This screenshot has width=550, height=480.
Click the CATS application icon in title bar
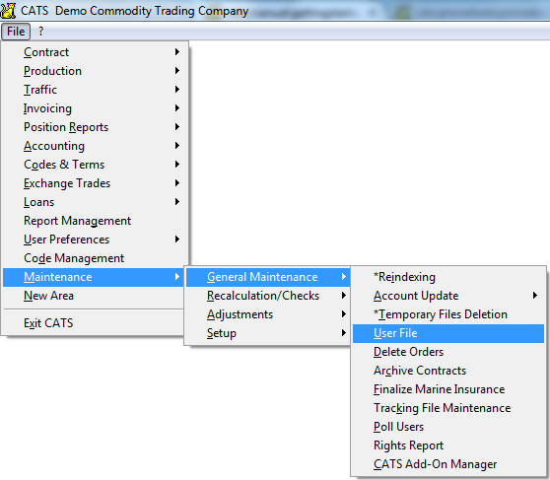pyautogui.click(x=8, y=10)
